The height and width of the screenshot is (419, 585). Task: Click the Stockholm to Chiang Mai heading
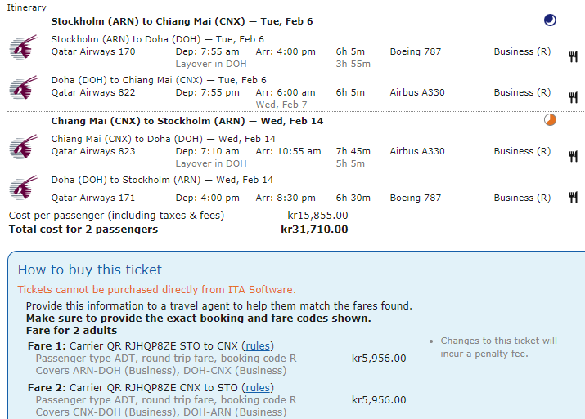click(182, 21)
